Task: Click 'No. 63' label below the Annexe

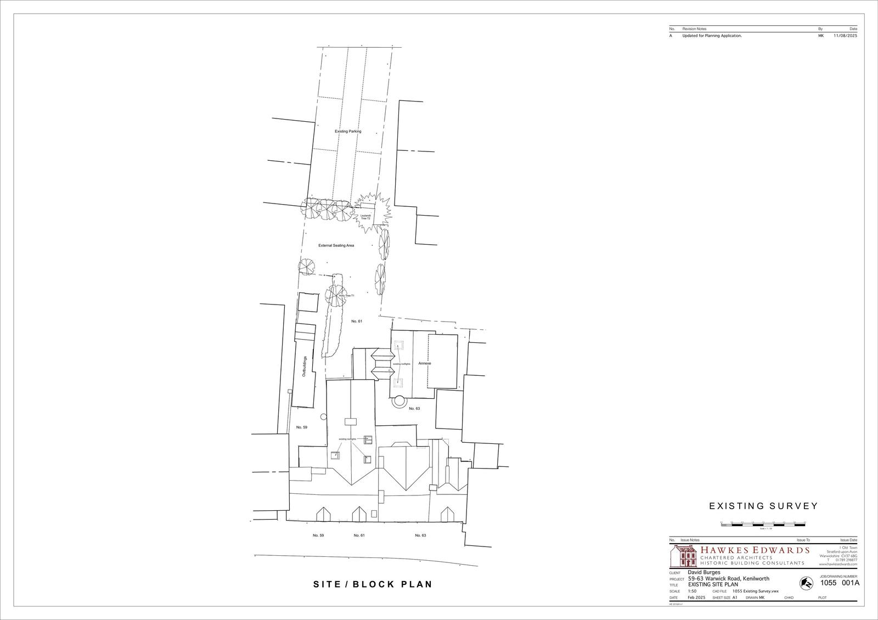Action: (414, 408)
